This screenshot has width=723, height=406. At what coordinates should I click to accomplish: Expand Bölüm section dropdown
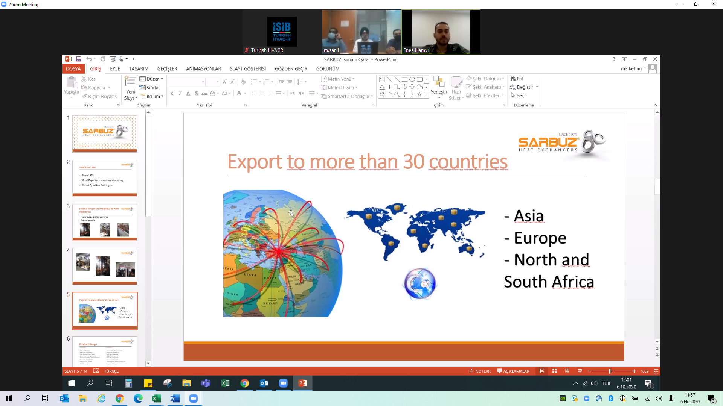click(x=152, y=96)
